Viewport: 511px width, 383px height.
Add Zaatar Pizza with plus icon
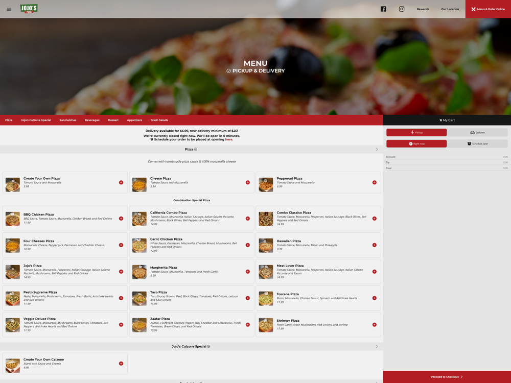(248, 325)
